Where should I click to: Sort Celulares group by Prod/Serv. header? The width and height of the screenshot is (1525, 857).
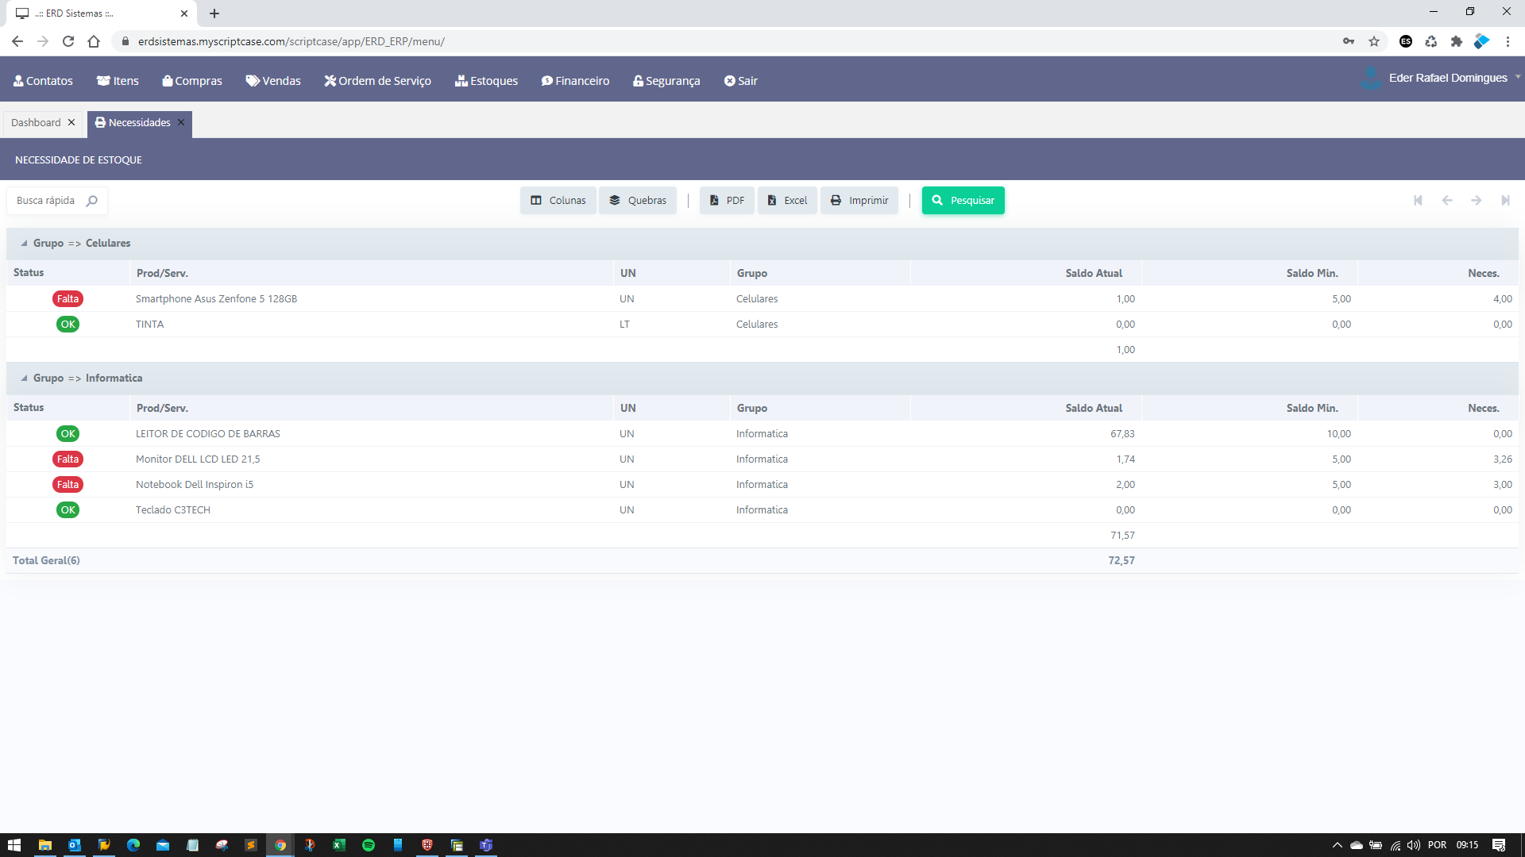[162, 273]
